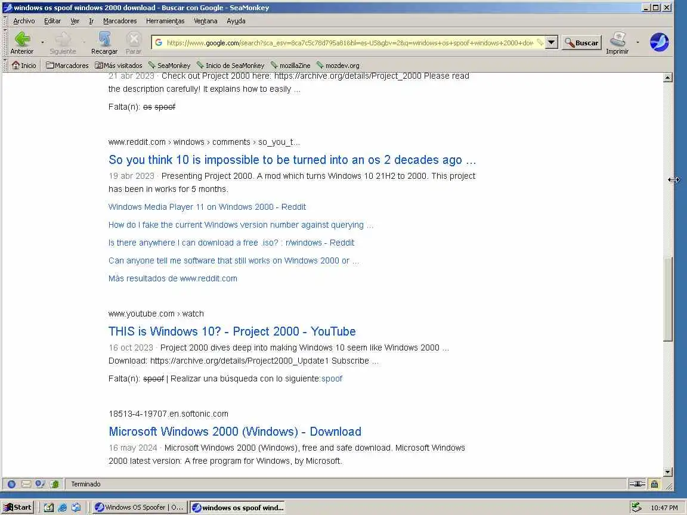
Task: Launch Outlook Express from quick launch
Action: coord(76,508)
